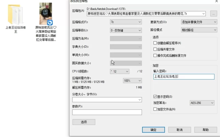220x137 pixels.
Task: Enable the 加密文件名 checkbox
Action: (x=155, y=109)
